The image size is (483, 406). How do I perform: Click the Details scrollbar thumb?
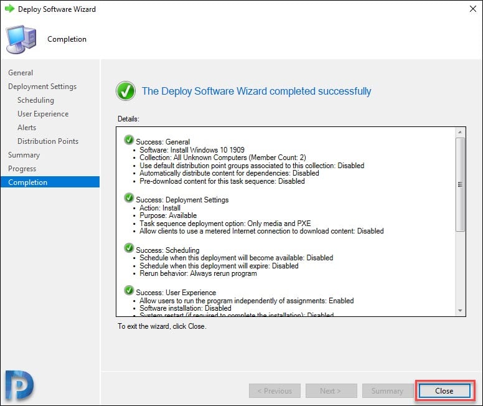point(460,184)
